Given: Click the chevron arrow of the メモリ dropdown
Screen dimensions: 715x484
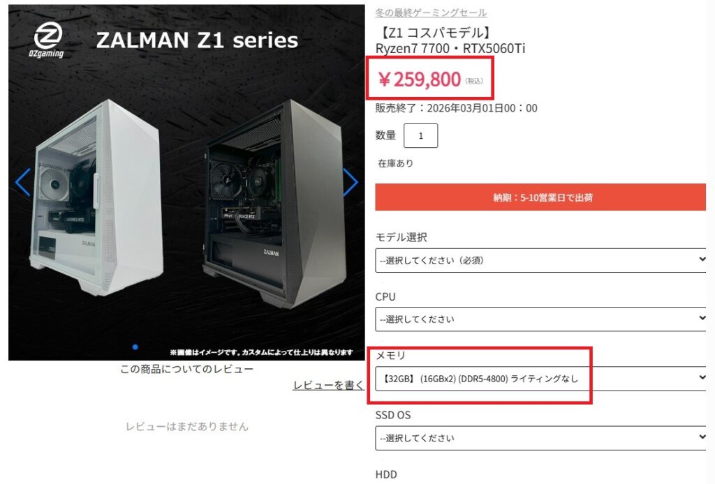Looking at the screenshot, I should [702, 377].
